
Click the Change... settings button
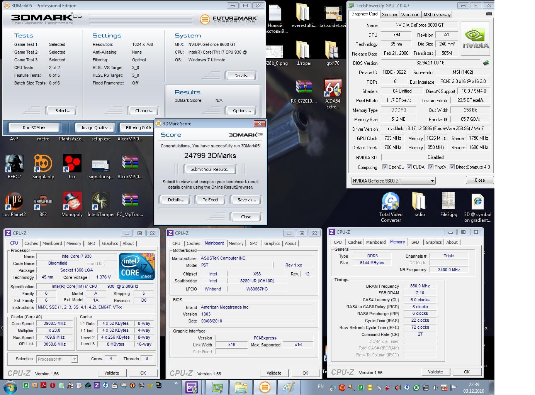144,110
